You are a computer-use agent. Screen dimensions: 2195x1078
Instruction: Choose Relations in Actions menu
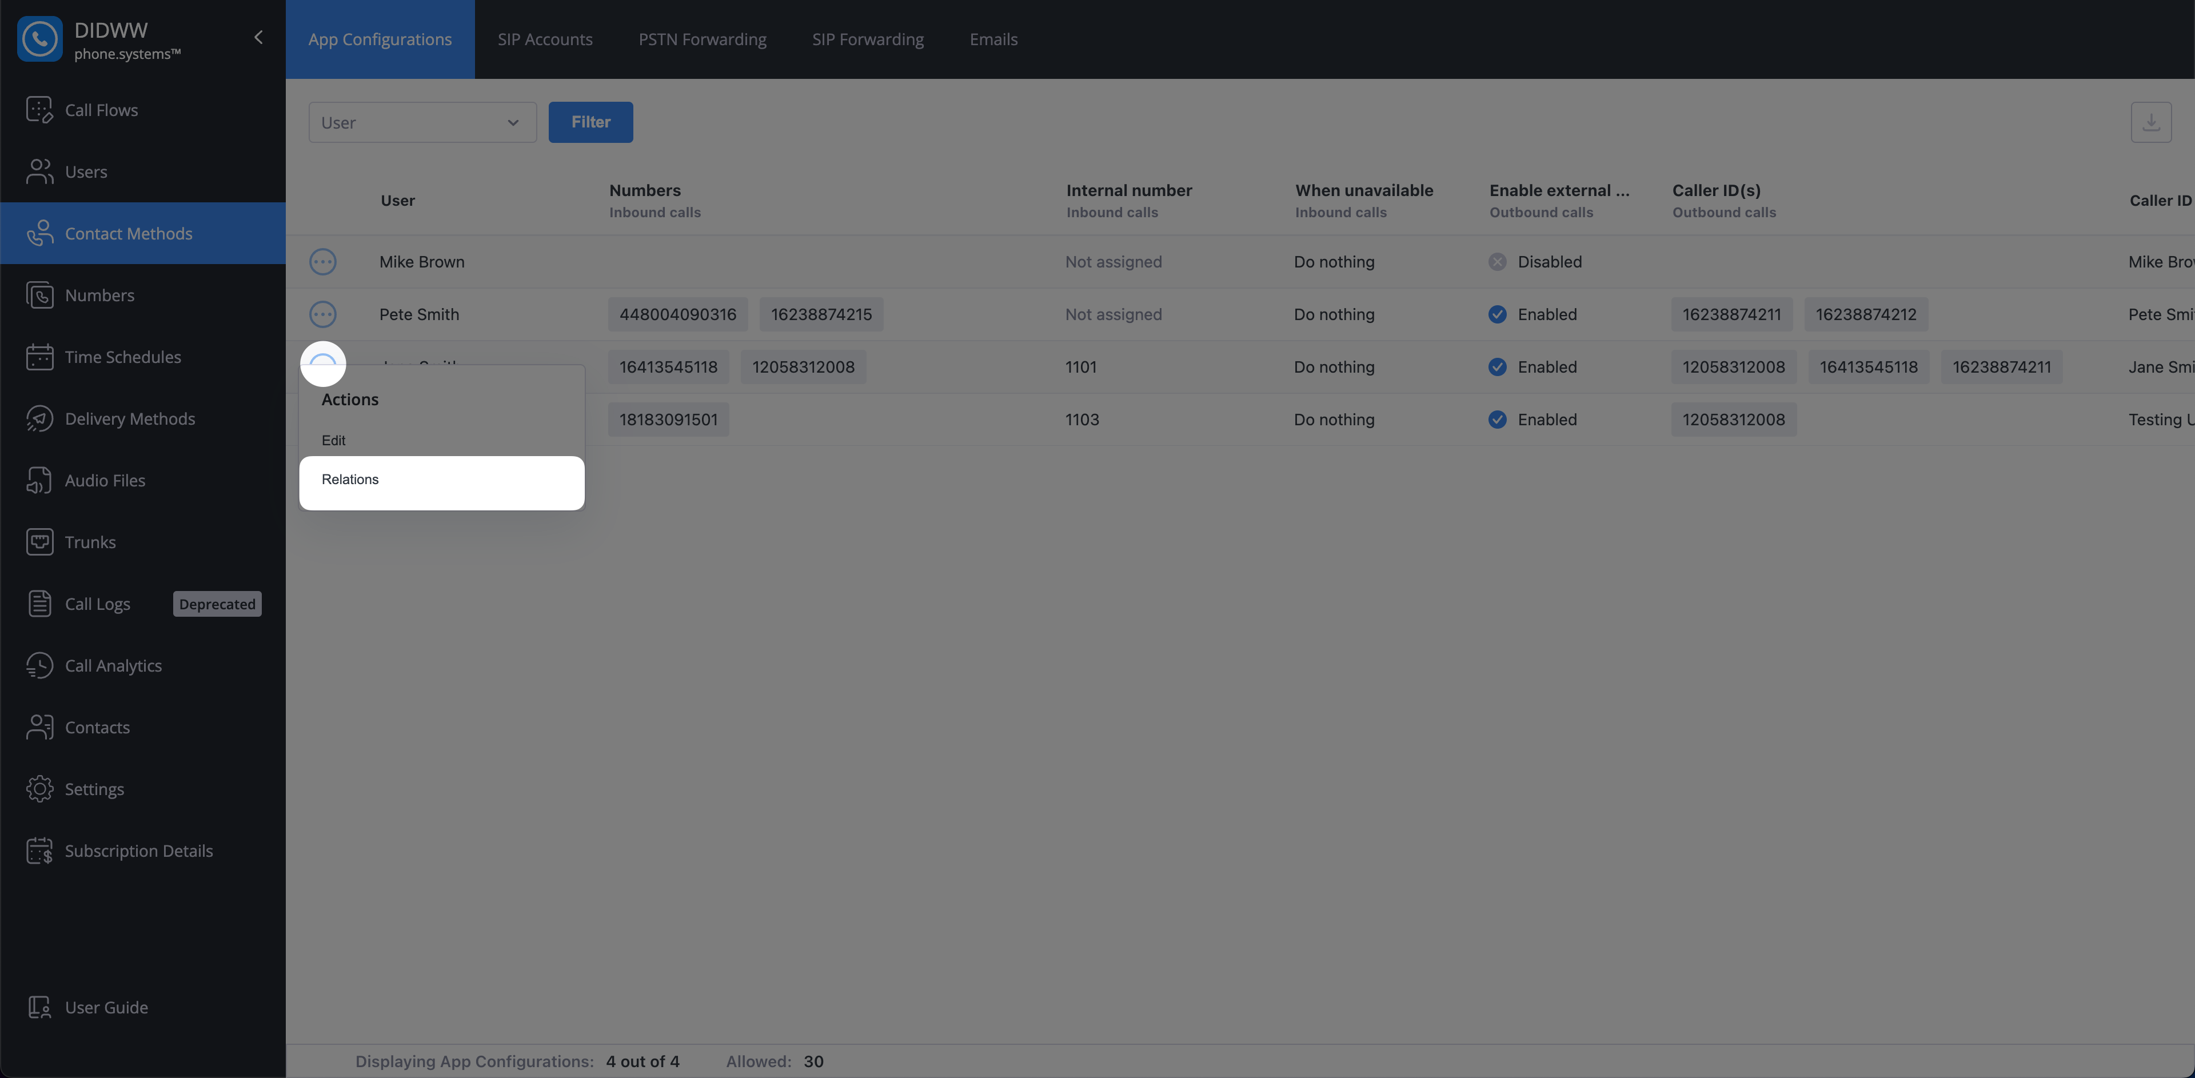click(441, 480)
